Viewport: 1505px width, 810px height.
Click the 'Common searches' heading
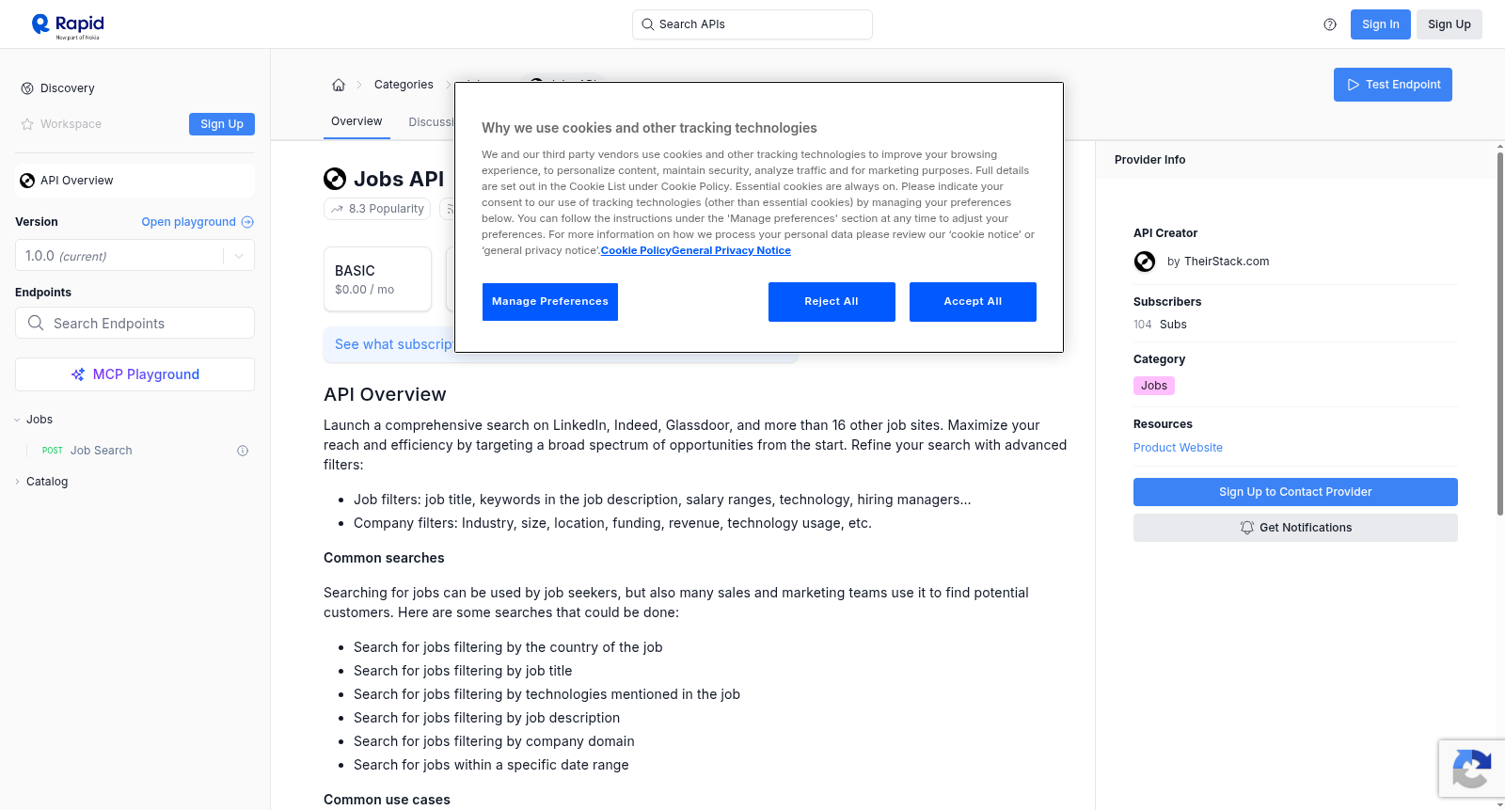coord(384,558)
